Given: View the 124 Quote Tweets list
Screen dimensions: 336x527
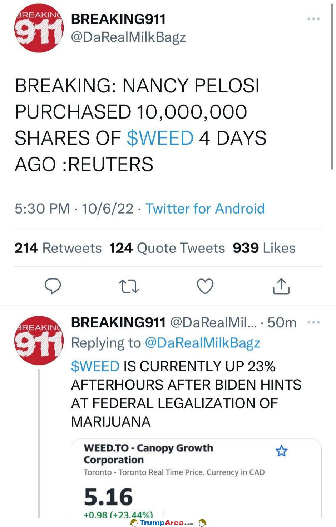Looking at the screenshot, I should pos(167,248).
